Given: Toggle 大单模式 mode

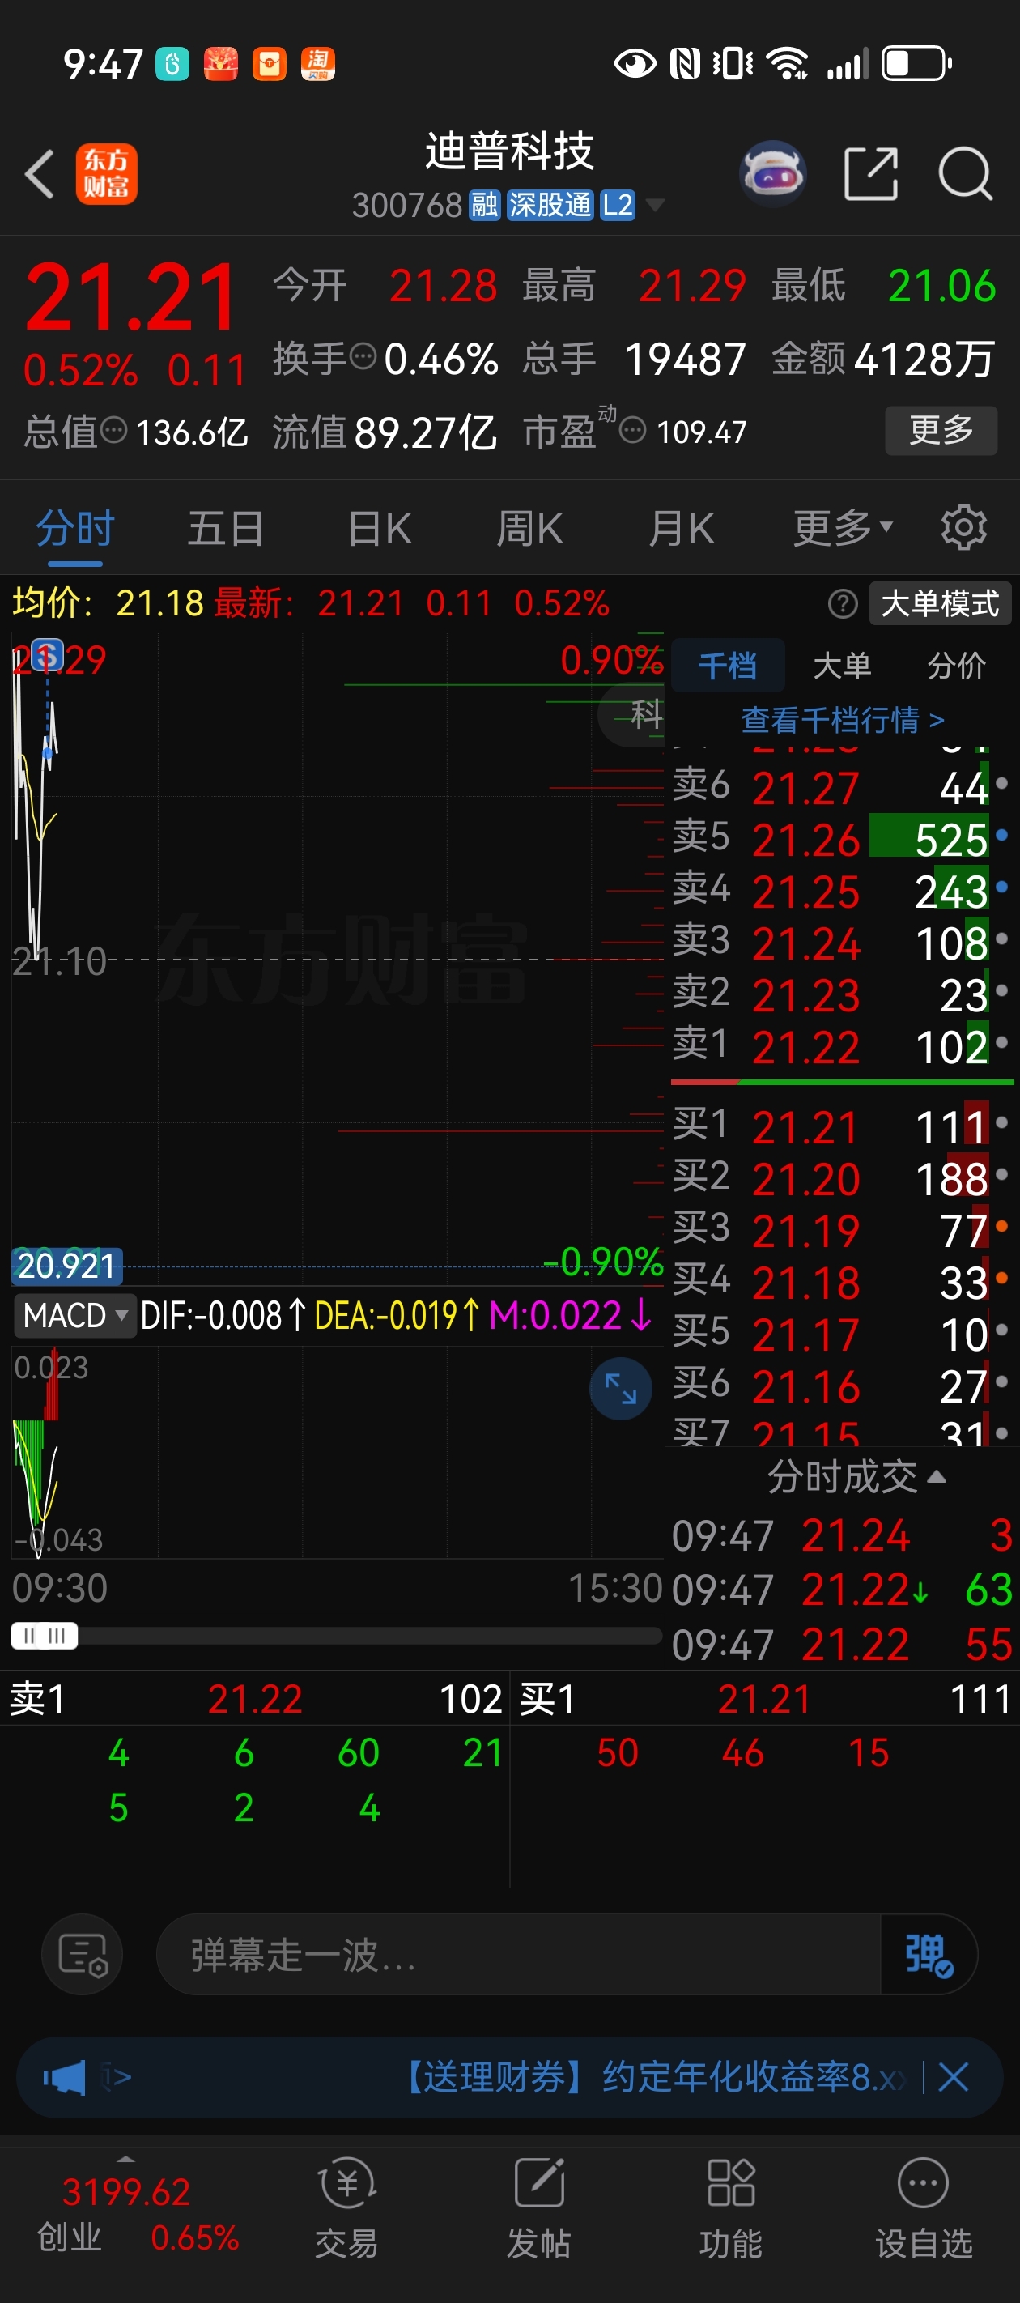Looking at the screenshot, I should coord(940,603).
